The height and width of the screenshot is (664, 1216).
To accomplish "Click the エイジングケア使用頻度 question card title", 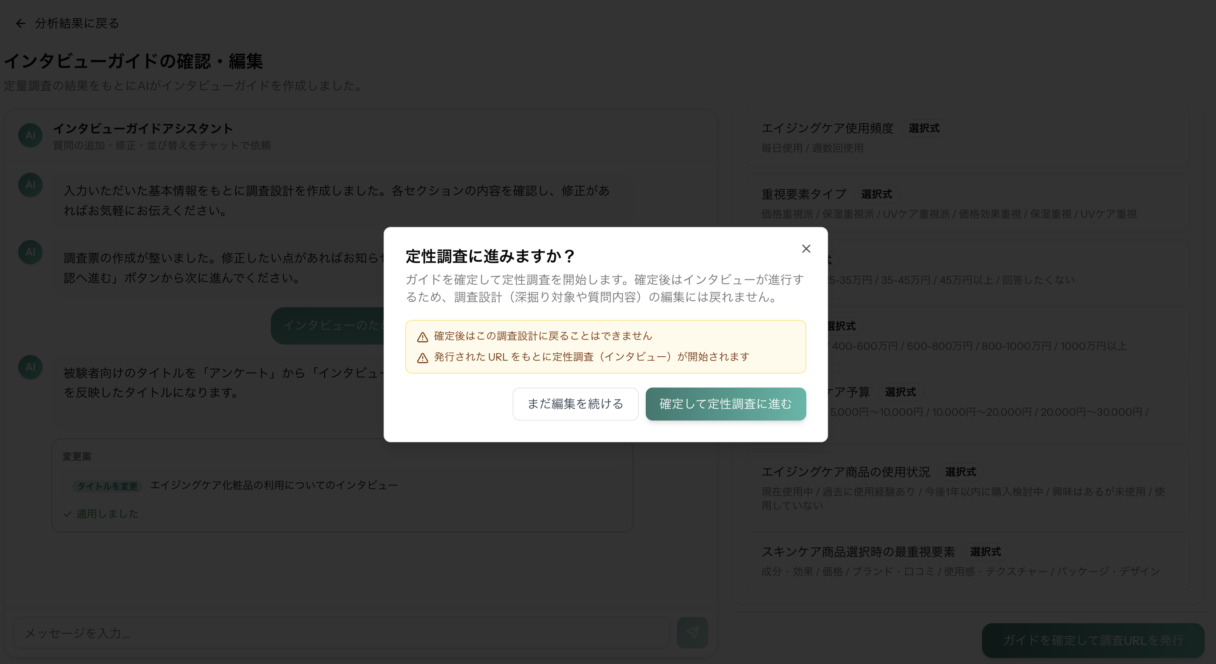I will tap(827, 128).
